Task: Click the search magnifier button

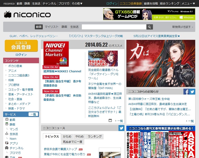Action: (150, 27)
